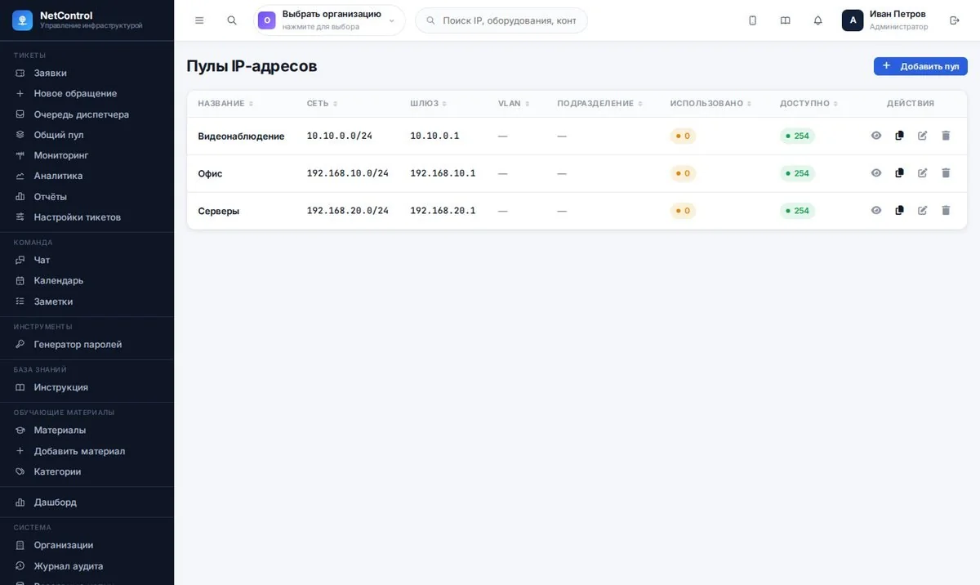The height and width of the screenshot is (585, 980).
Task: Edit the Офис pool
Action: pos(923,173)
